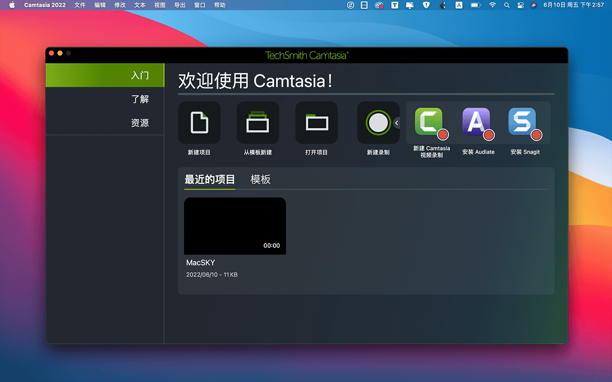The height and width of the screenshot is (382, 612).
Task: Click the circular sync icon in menu bar
Action: (350, 5)
